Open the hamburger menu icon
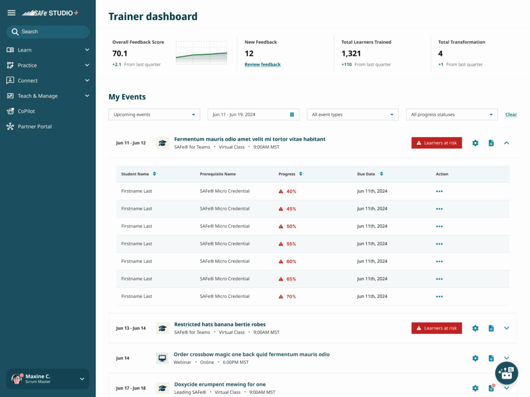 point(11,13)
